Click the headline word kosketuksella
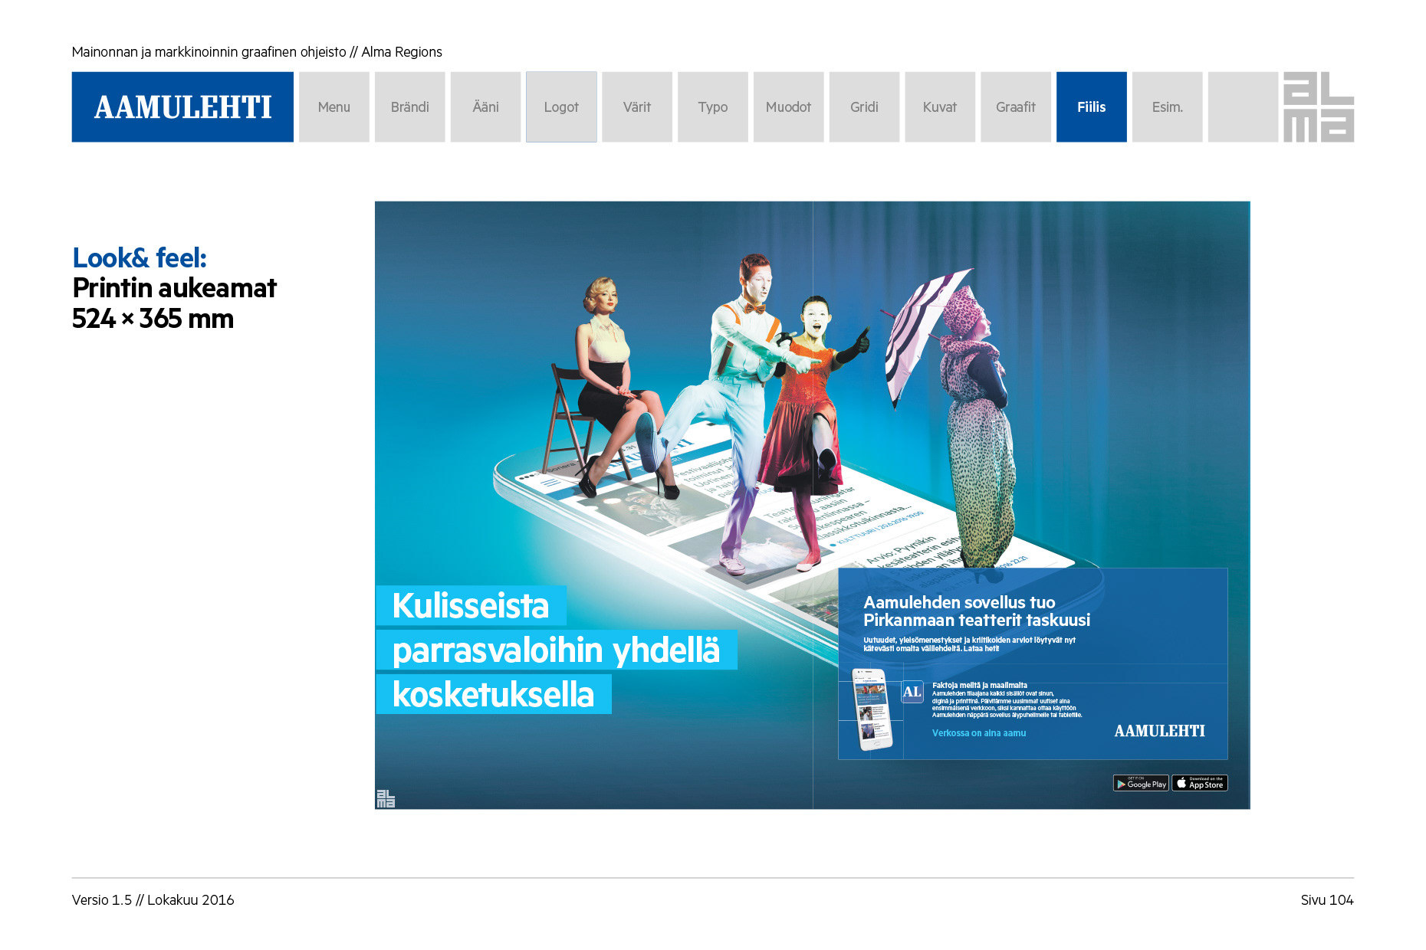Image resolution: width=1426 pixels, height=950 pixels. [x=494, y=694]
